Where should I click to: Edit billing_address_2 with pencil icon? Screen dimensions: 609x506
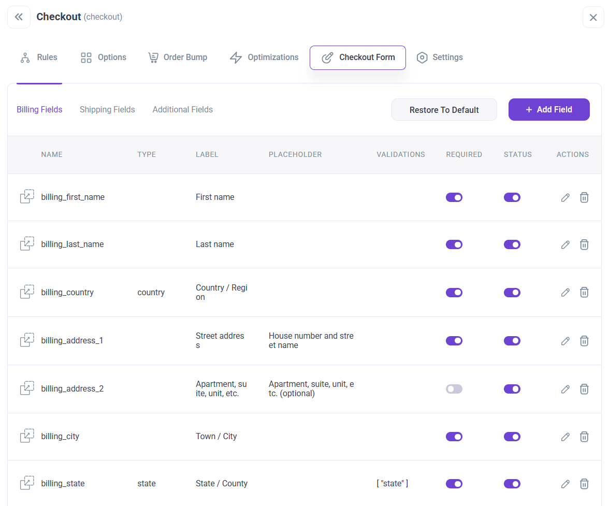565,389
